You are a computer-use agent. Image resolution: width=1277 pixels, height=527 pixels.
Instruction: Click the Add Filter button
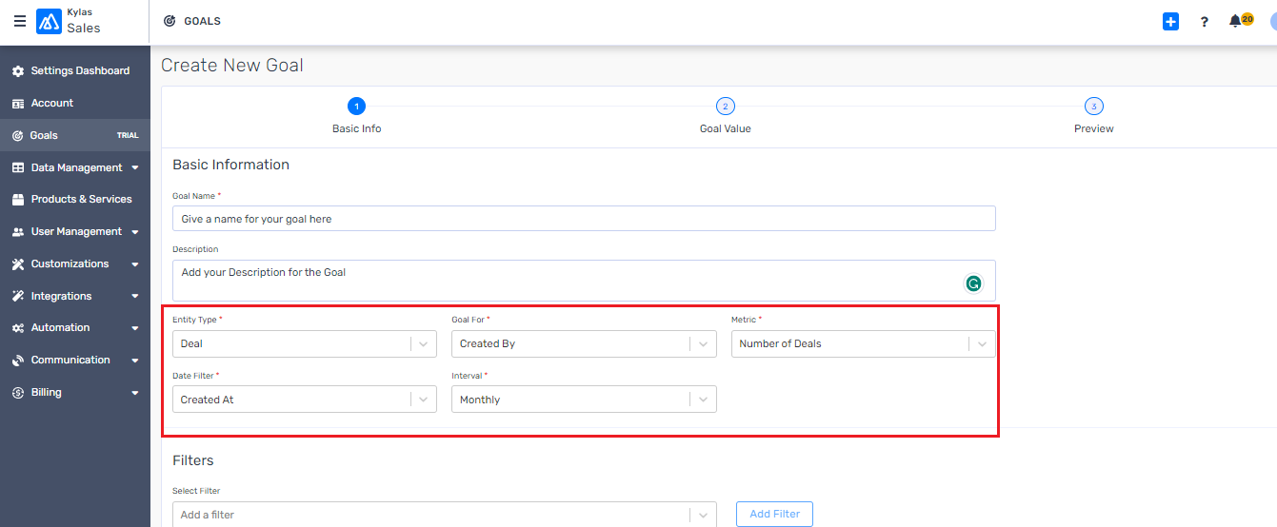(774, 514)
